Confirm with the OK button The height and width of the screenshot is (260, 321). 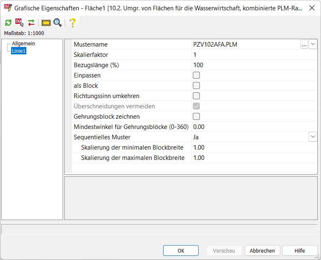(181, 251)
